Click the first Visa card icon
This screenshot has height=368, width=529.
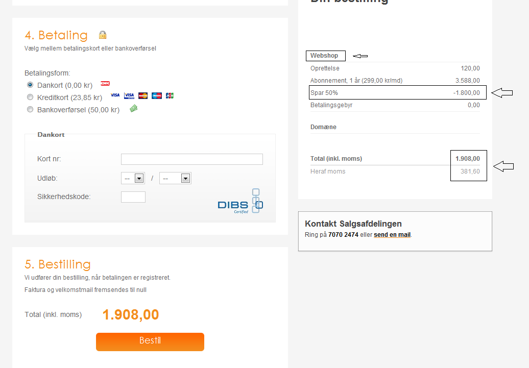[115, 95]
